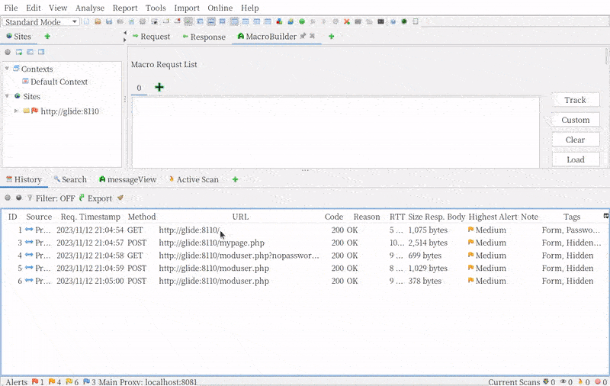This screenshot has width=610, height=386.
Task: Click the broom icon in History toolbar
Action: [120, 198]
